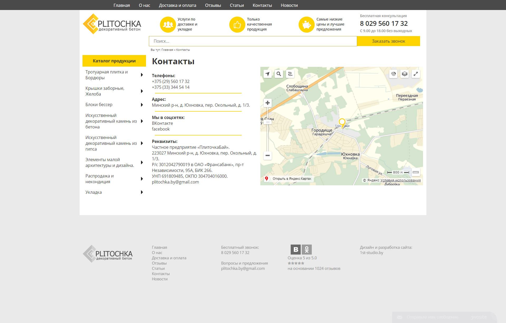Click the map ruler measurement tool
506x323 pixels.
click(416, 172)
